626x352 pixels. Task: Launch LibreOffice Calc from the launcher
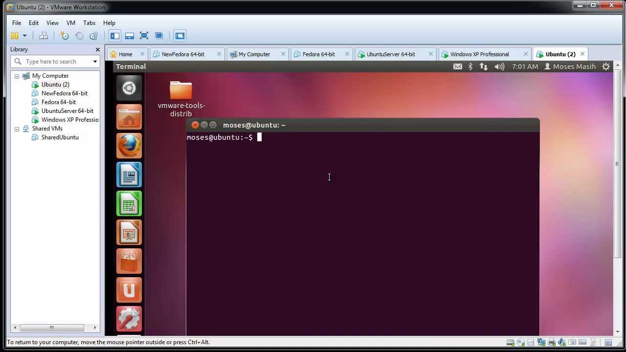(129, 203)
